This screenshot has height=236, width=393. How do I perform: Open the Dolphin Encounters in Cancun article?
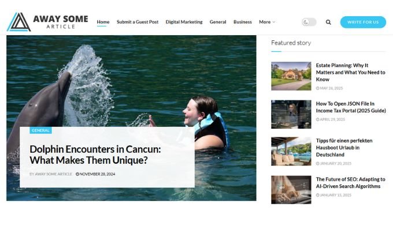(x=95, y=155)
